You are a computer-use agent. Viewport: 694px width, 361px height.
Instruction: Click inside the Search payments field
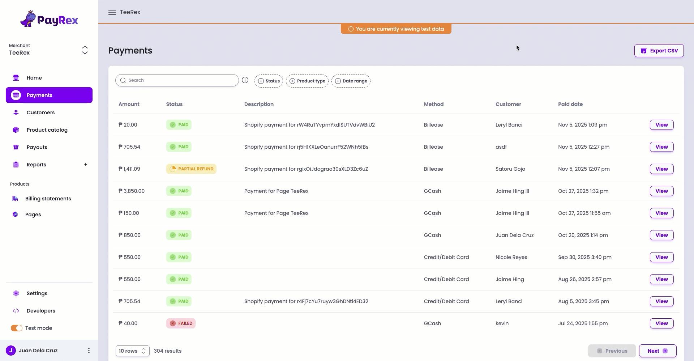pos(177,80)
